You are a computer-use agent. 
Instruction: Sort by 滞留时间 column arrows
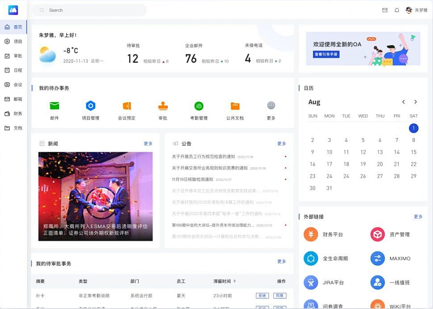pyautogui.click(x=234, y=281)
